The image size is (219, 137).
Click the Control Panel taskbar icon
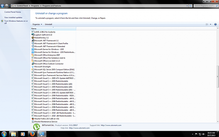(x=42, y=134)
